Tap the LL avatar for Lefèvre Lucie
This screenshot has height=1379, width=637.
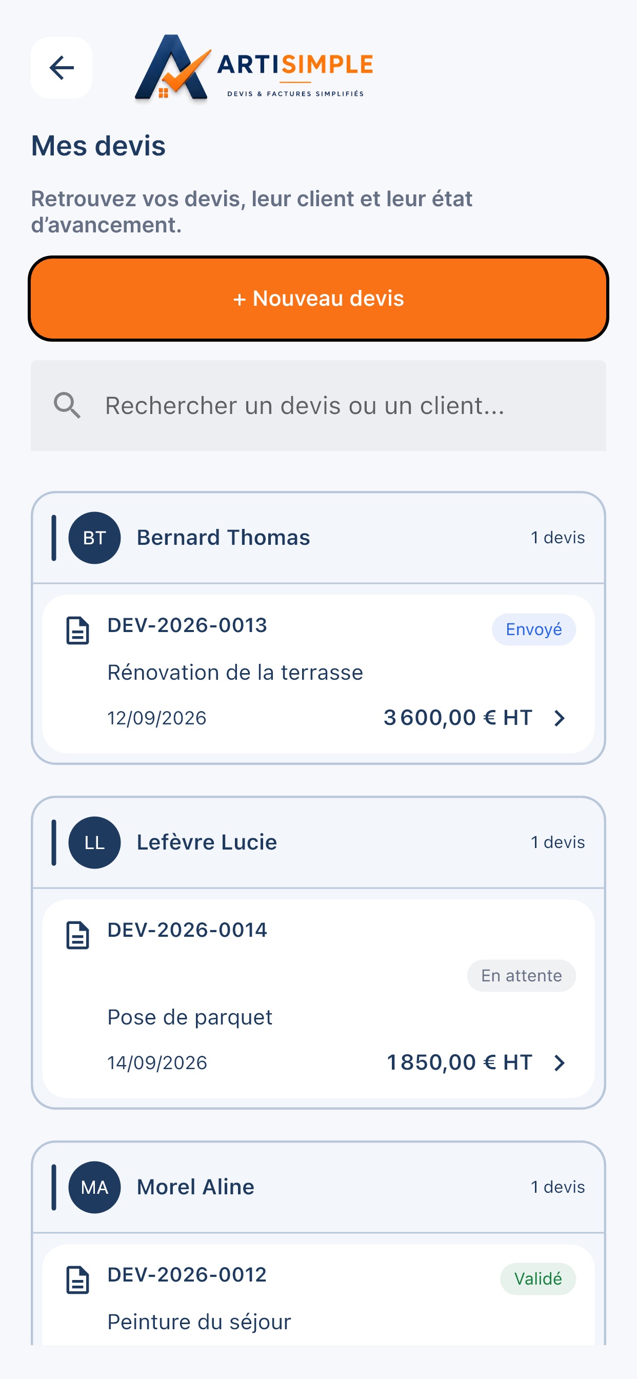coord(95,842)
